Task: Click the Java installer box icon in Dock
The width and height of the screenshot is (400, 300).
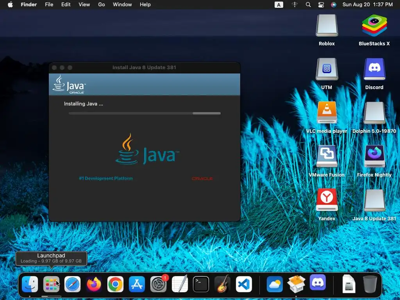Action: (296, 284)
